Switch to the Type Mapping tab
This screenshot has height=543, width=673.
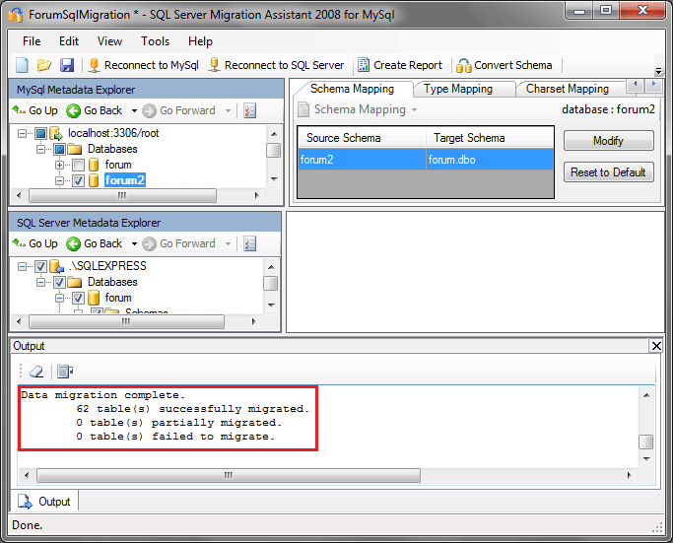click(457, 89)
